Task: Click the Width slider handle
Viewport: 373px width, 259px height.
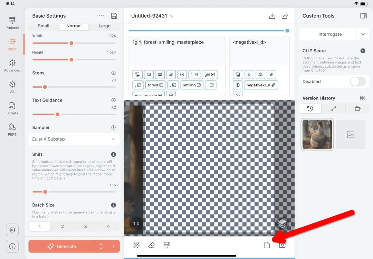Action: (71, 43)
